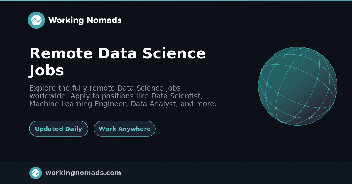
Task: Click the small footer logo icon
Action: coord(35,173)
